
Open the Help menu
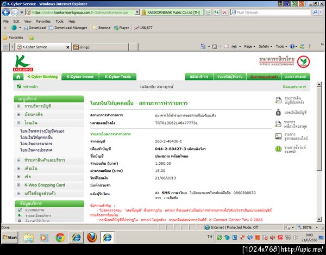point(72,21)
